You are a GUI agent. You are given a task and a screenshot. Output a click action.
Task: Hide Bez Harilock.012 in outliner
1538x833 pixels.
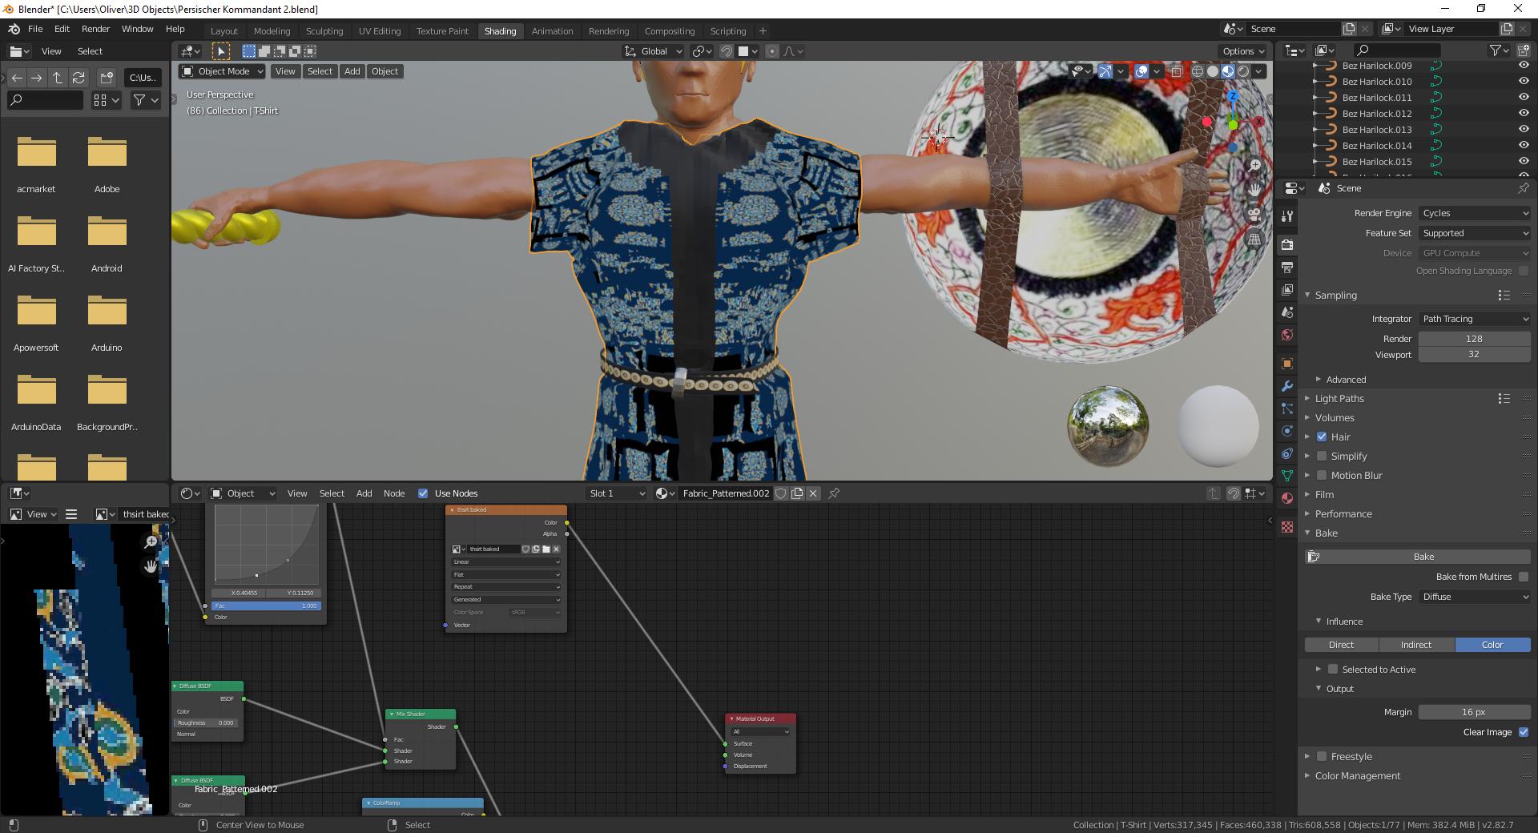[x=1524, y=114]
